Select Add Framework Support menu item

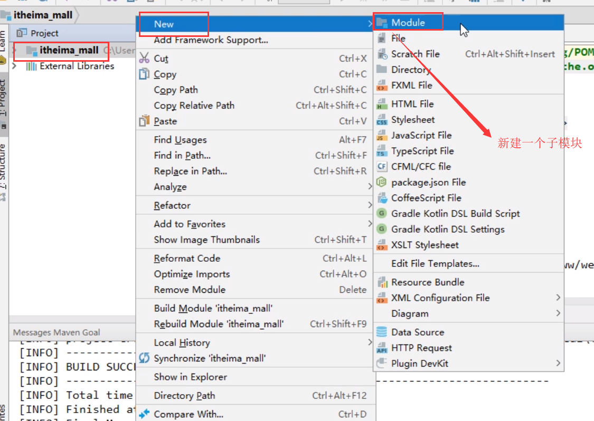(x=256, y=40)
